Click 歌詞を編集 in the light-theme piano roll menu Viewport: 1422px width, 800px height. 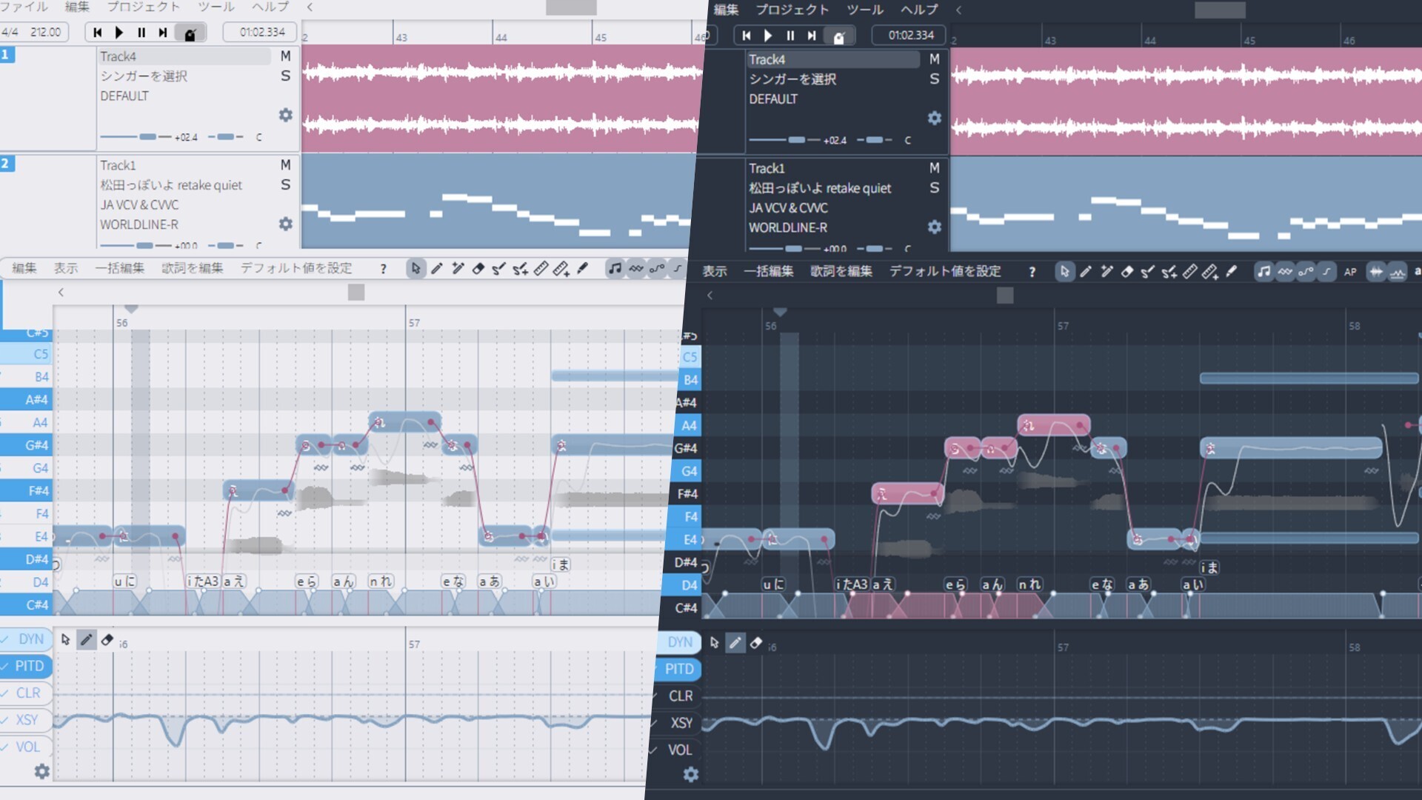(x=193, y=268)
